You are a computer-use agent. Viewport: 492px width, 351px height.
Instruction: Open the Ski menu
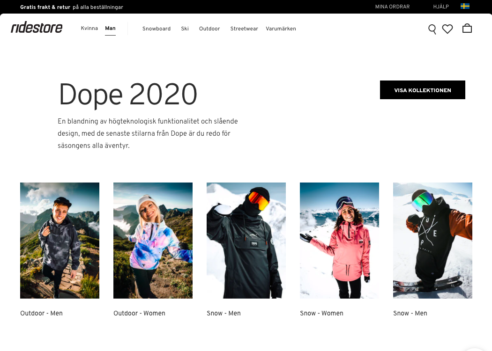click(x=185, y=29)
